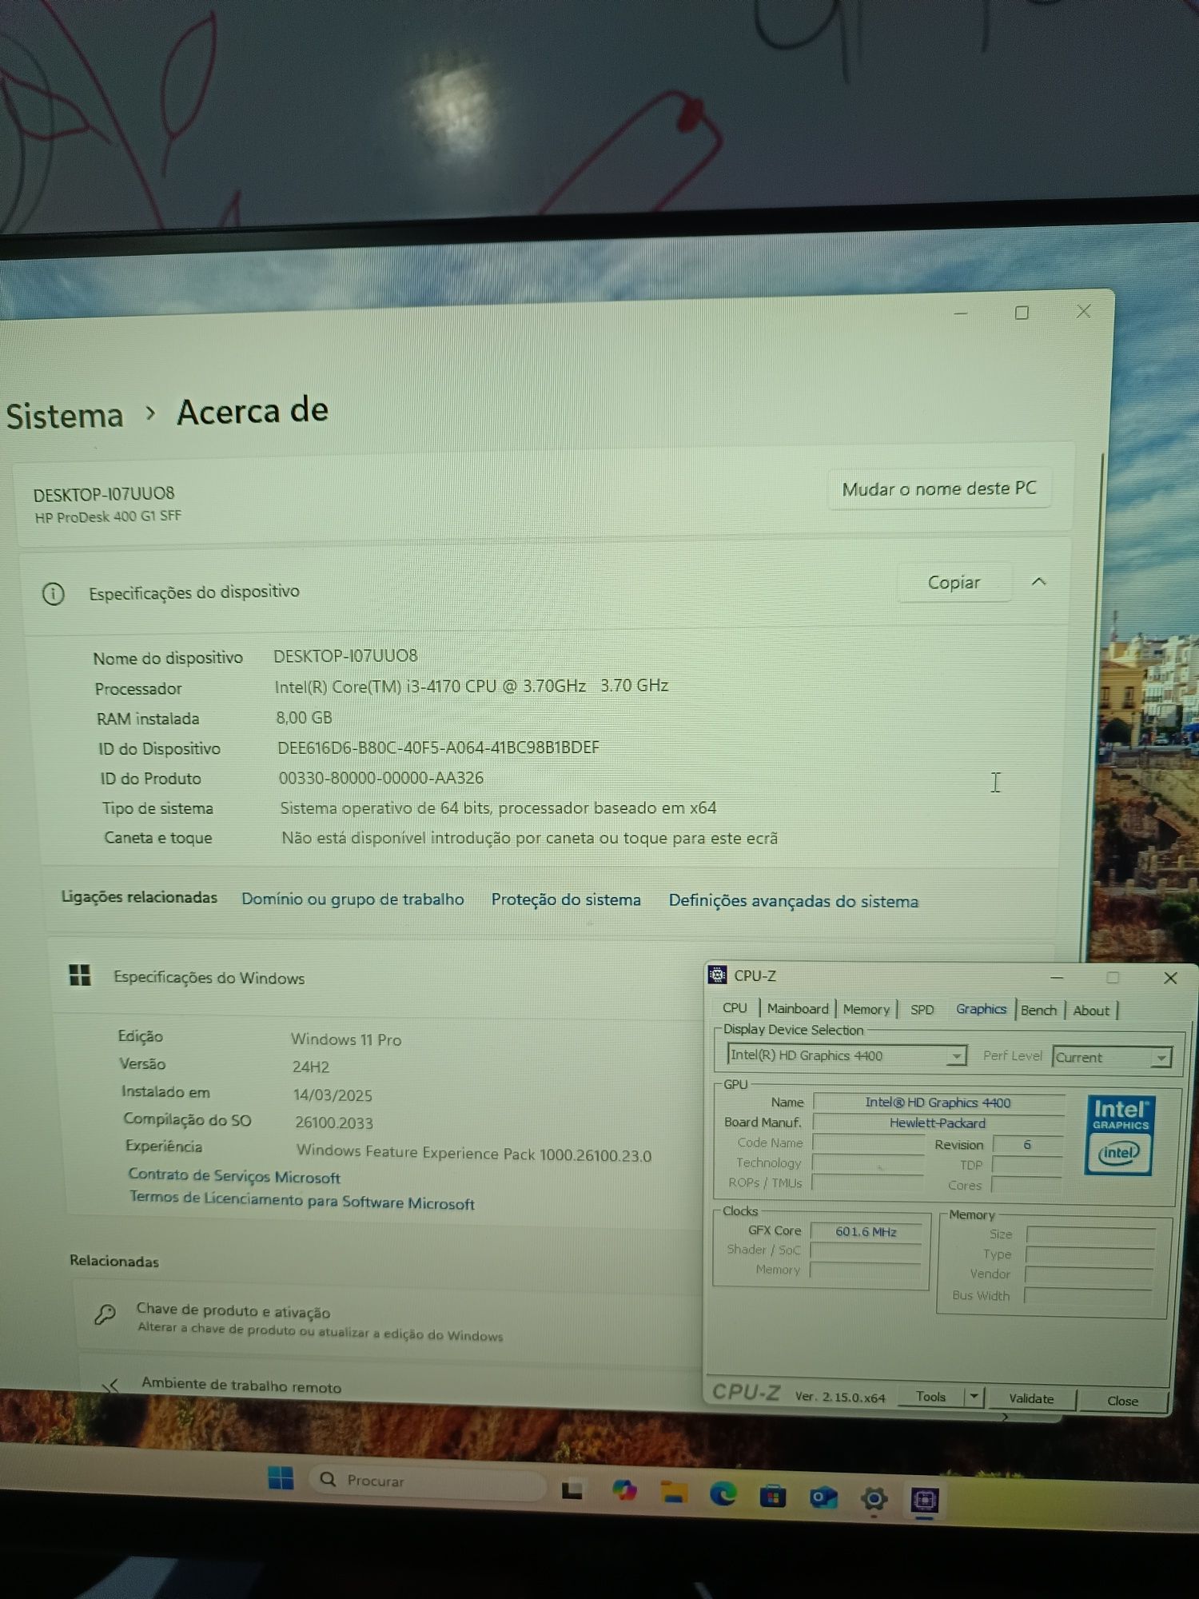
Task: Launch Microsoft Edge from the taskbar
Action: [x=723, y=1493]
